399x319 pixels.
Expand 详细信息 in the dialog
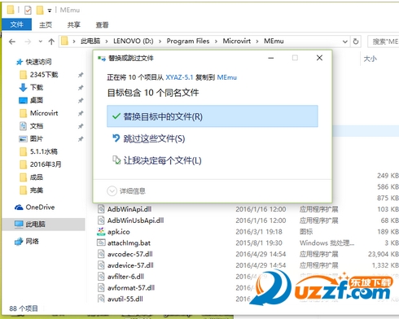tap(126, 191)
